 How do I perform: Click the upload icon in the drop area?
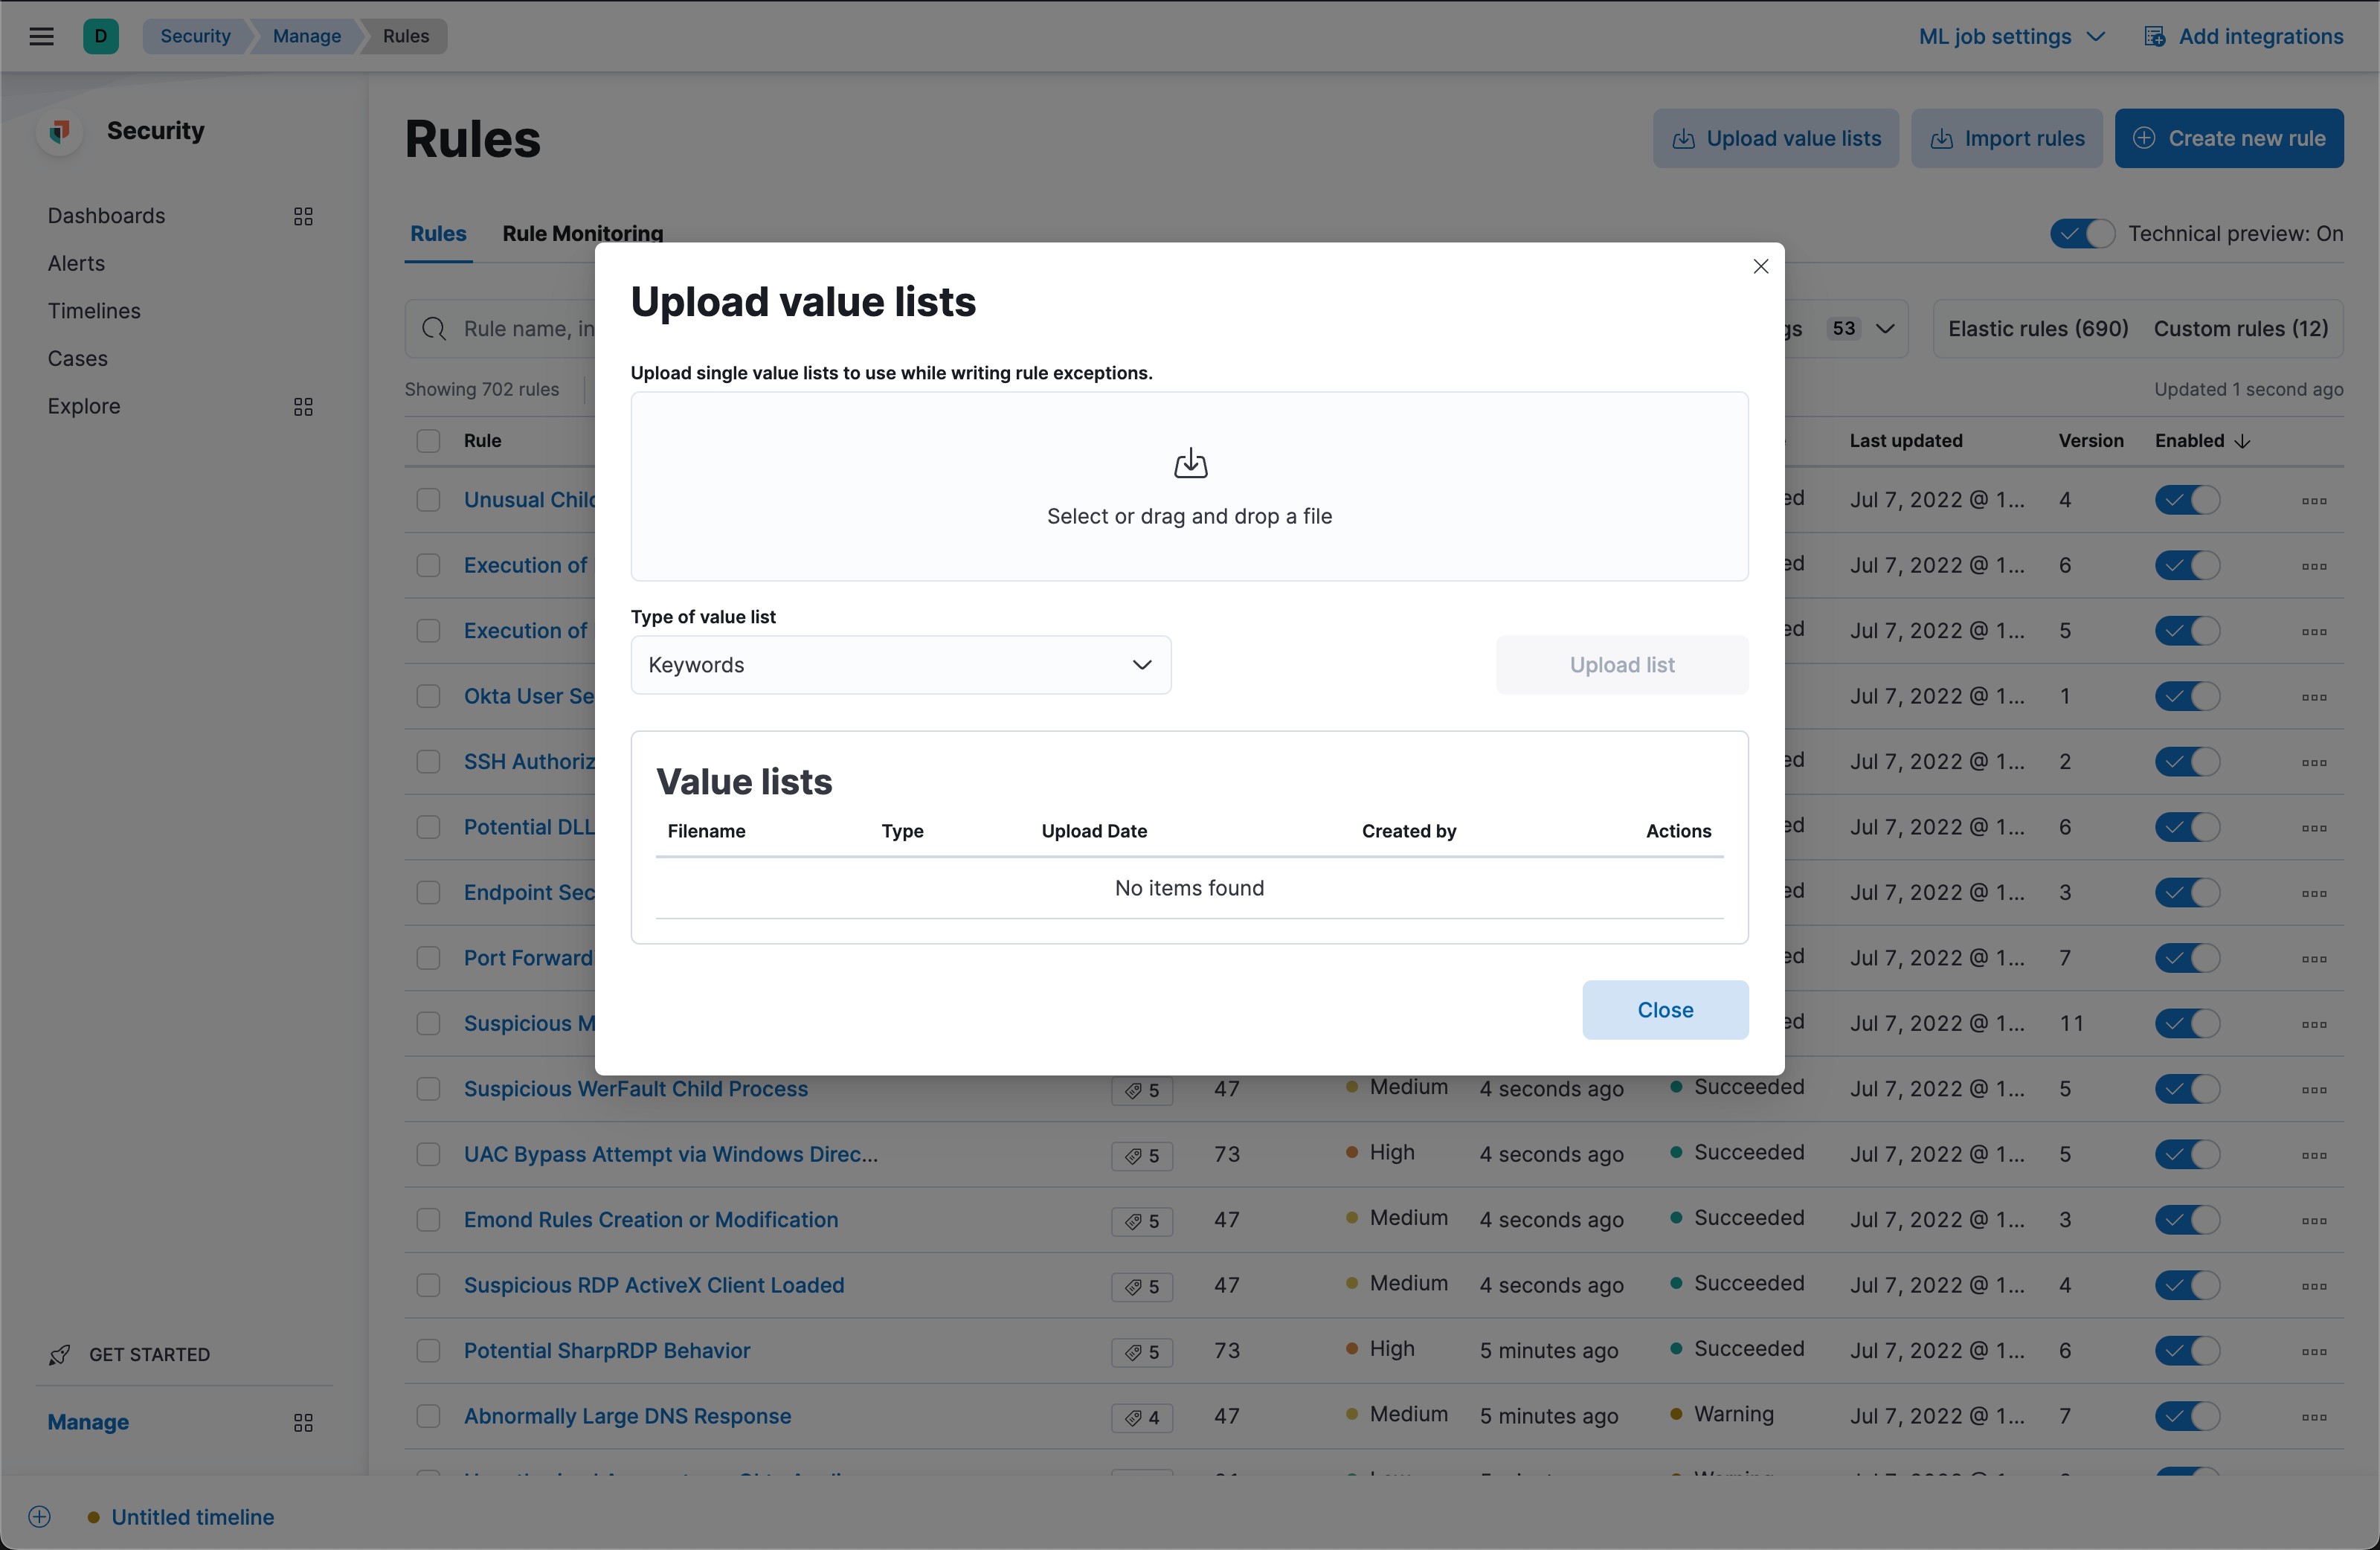tap(1189, 463)
